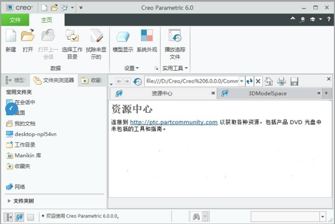Open the dropdown next to binoculars icon
This screenshot has height=224, width=335.
click(x=205, y=216)
